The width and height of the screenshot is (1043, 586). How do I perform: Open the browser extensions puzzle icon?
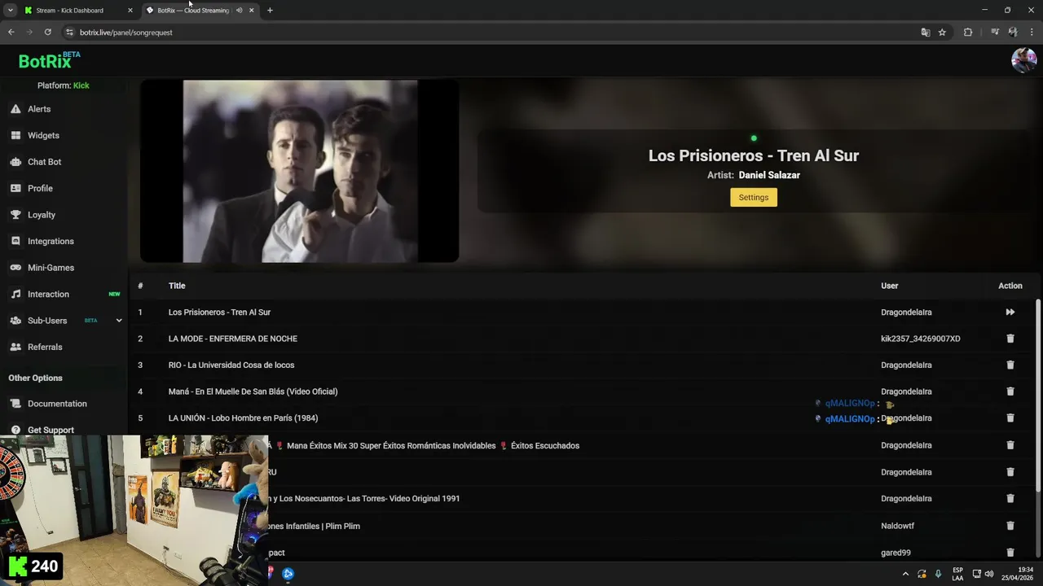point(968,33)
